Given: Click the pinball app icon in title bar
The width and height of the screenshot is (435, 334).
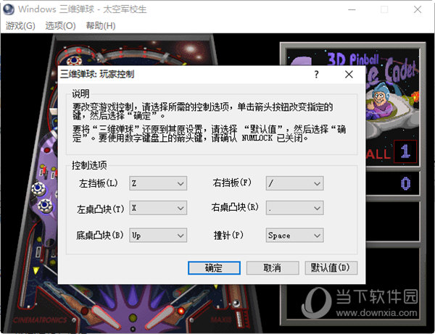Looking at the screenshot, I should 8,9.
